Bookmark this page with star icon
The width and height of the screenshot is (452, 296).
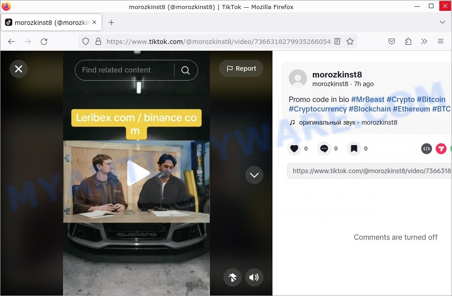click(x=350, y=42)
